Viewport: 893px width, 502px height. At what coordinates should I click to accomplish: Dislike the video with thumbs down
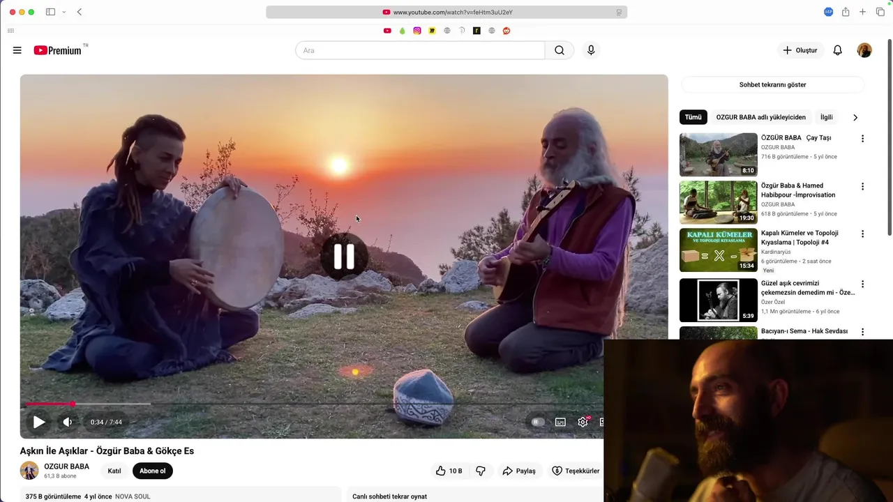[x=481, y=471]
